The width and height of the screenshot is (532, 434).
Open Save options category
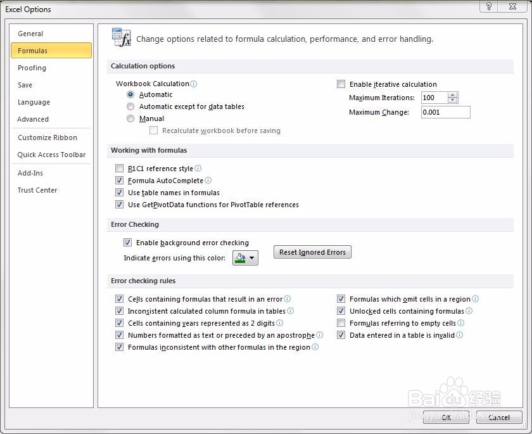pos(51,85)
